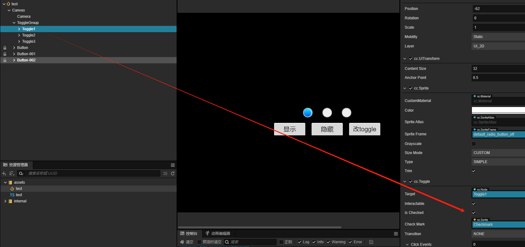Open the Transition dropdown showing NONE
Image resolution: width=525 pixels, height=247 pixels.
coord(498,234)
